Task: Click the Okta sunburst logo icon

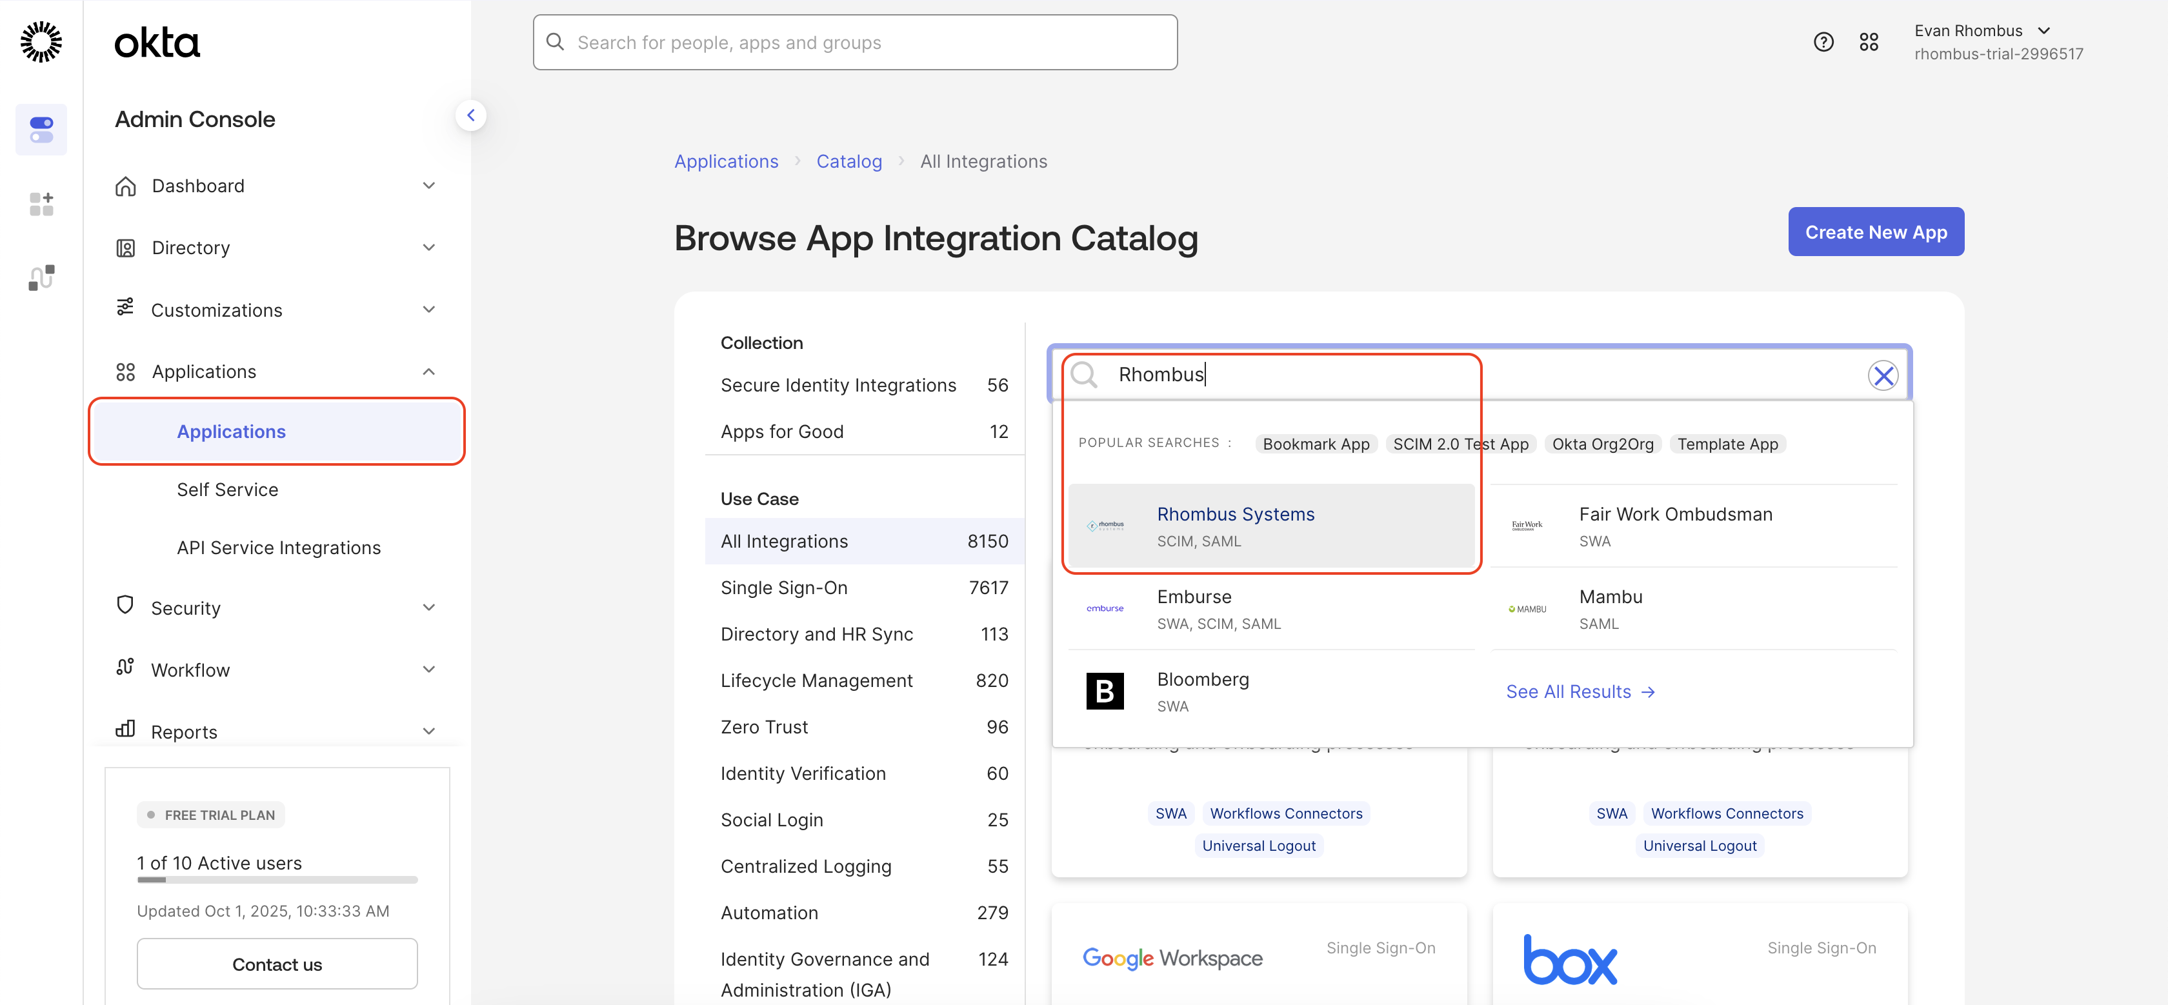Action: 41,42
